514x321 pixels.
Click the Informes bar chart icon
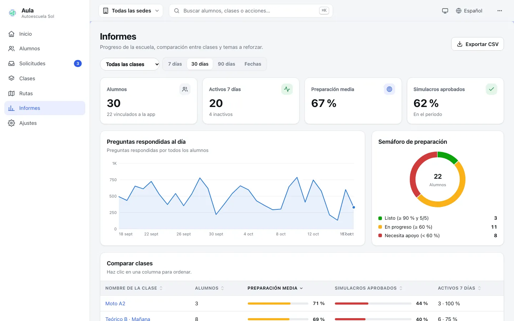[11, 108]
